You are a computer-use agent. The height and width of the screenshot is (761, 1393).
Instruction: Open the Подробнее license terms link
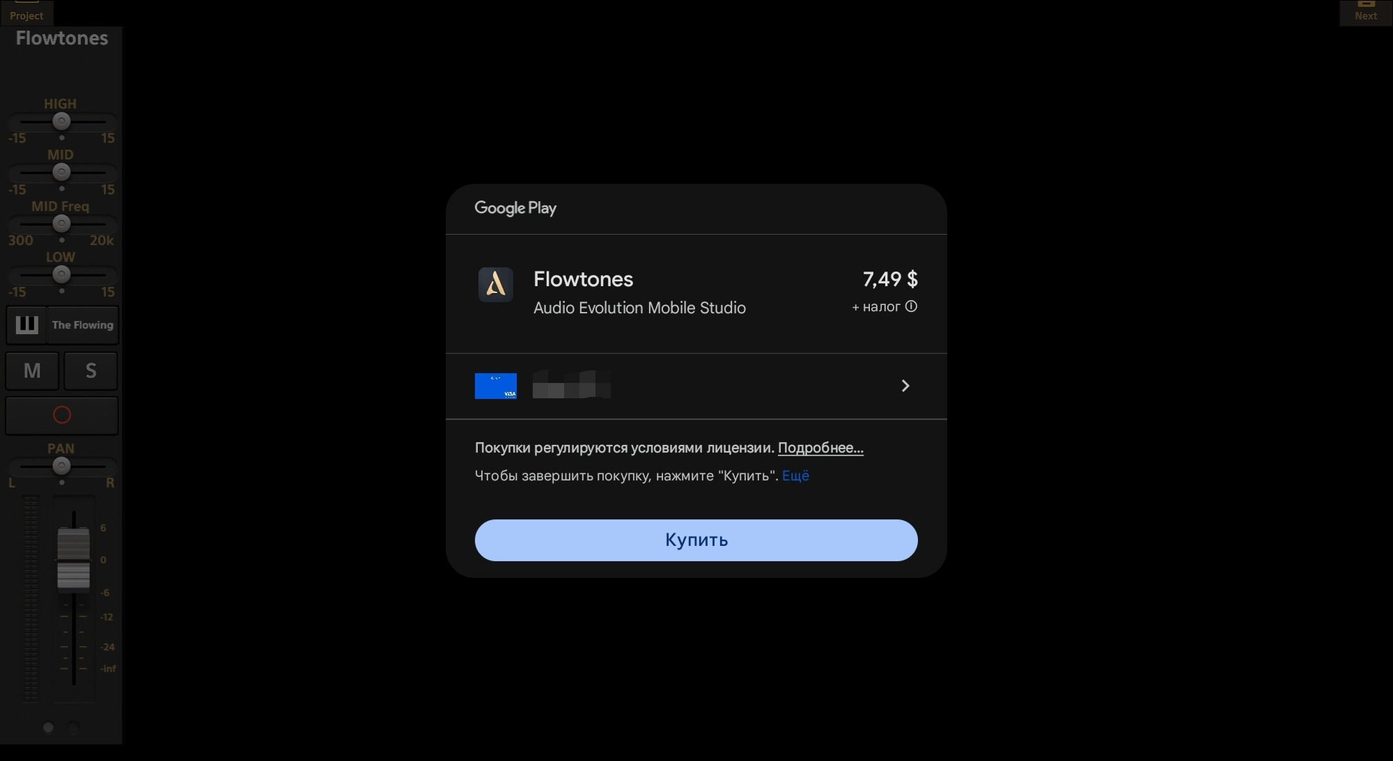tap(820, 448)
